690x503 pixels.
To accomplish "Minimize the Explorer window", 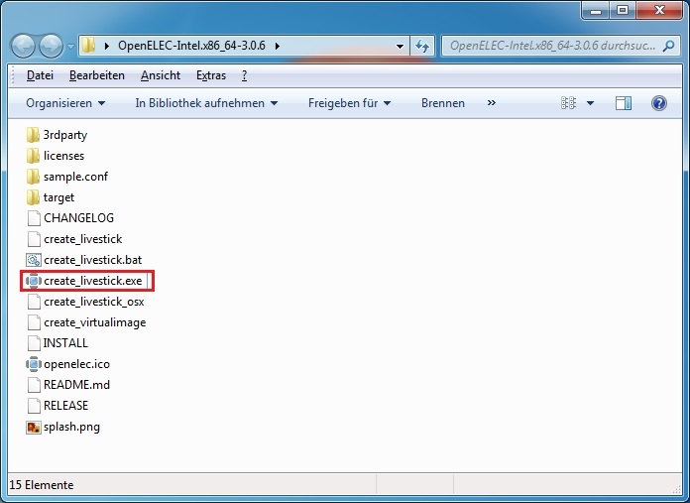I will [x=596, y=10].
